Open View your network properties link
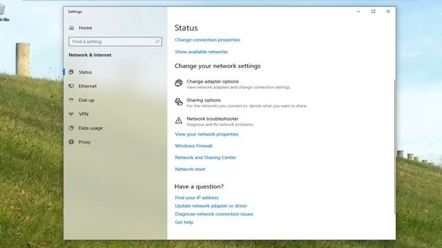Viewport: 442px width, 248px height. 206,134
